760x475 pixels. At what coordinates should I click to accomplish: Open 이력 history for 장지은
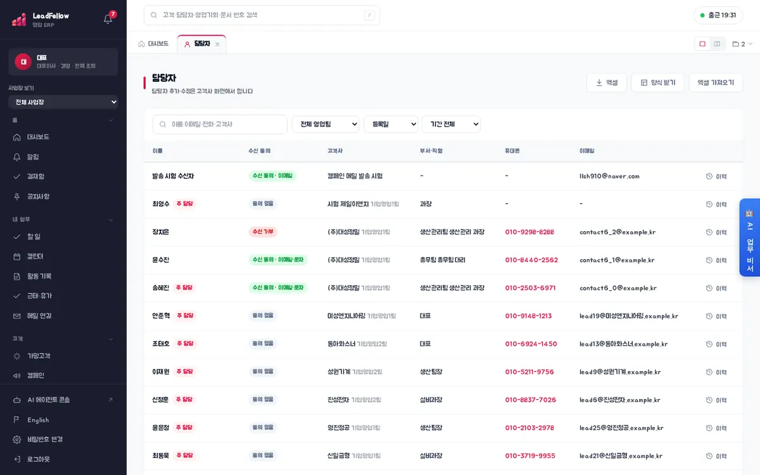716,232
